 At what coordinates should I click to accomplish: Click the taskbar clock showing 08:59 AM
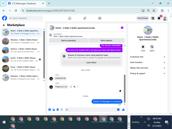pyautogui.click(x=157, y=119)
